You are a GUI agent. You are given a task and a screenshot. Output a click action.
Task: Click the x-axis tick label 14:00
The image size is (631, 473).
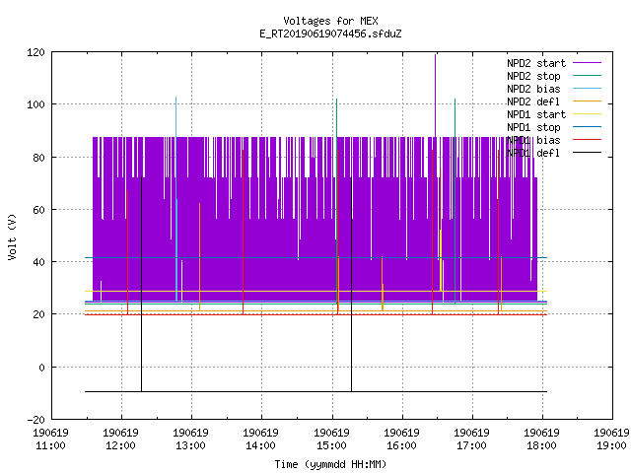pyautogui.click(x=260, y=445)
